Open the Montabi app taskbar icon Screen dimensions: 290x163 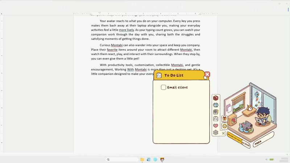click(x=162, y=159)
